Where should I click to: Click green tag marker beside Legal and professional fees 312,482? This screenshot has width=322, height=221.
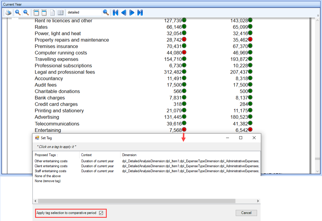click(x=184, y=71)
